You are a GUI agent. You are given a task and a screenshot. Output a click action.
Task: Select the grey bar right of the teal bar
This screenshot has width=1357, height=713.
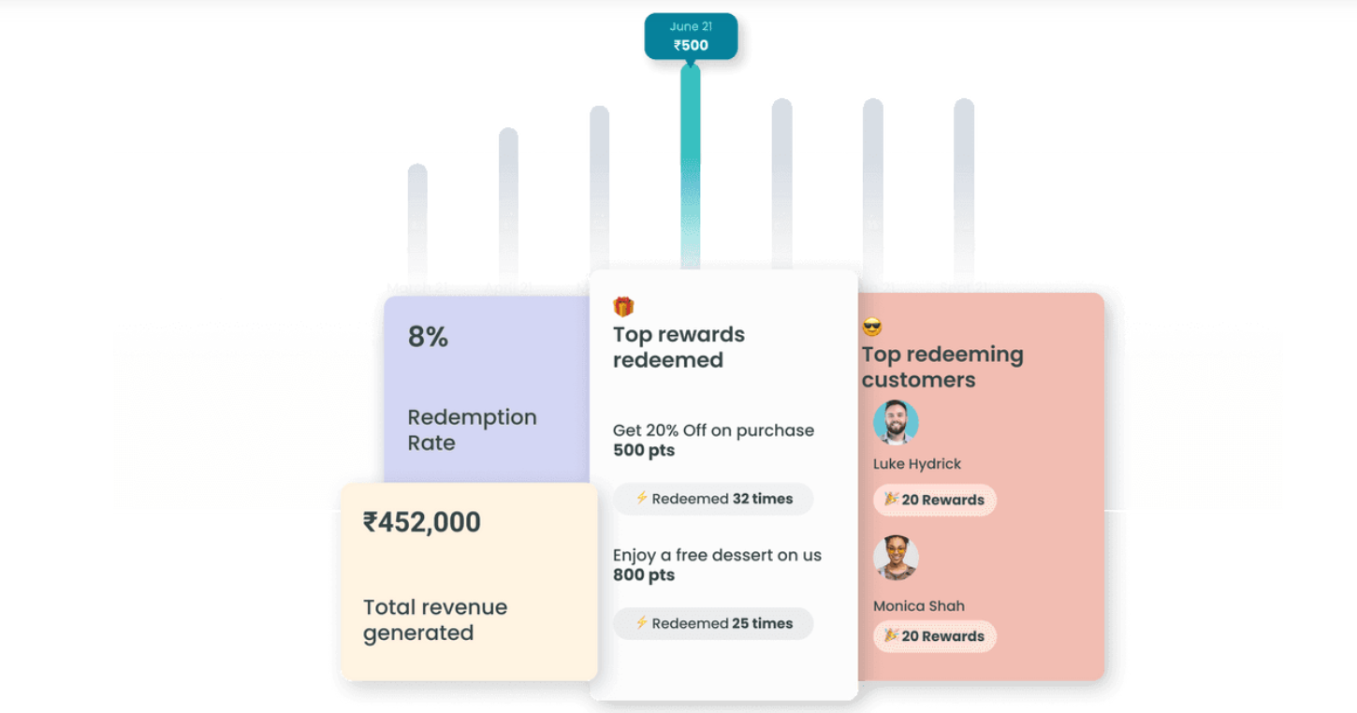click(782, 185)
